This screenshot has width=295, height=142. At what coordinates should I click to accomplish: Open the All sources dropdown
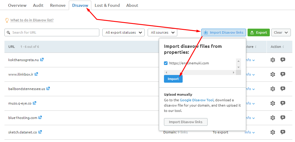pos(162,32)
